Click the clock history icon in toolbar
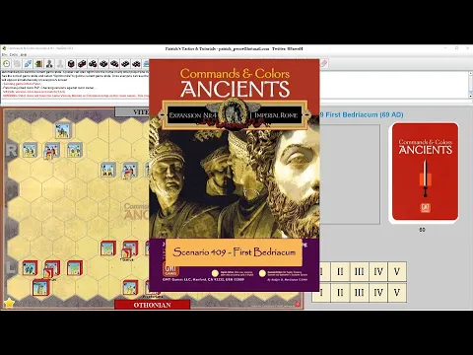Viewport: 473px width, 355px height. tap(6, 64)
